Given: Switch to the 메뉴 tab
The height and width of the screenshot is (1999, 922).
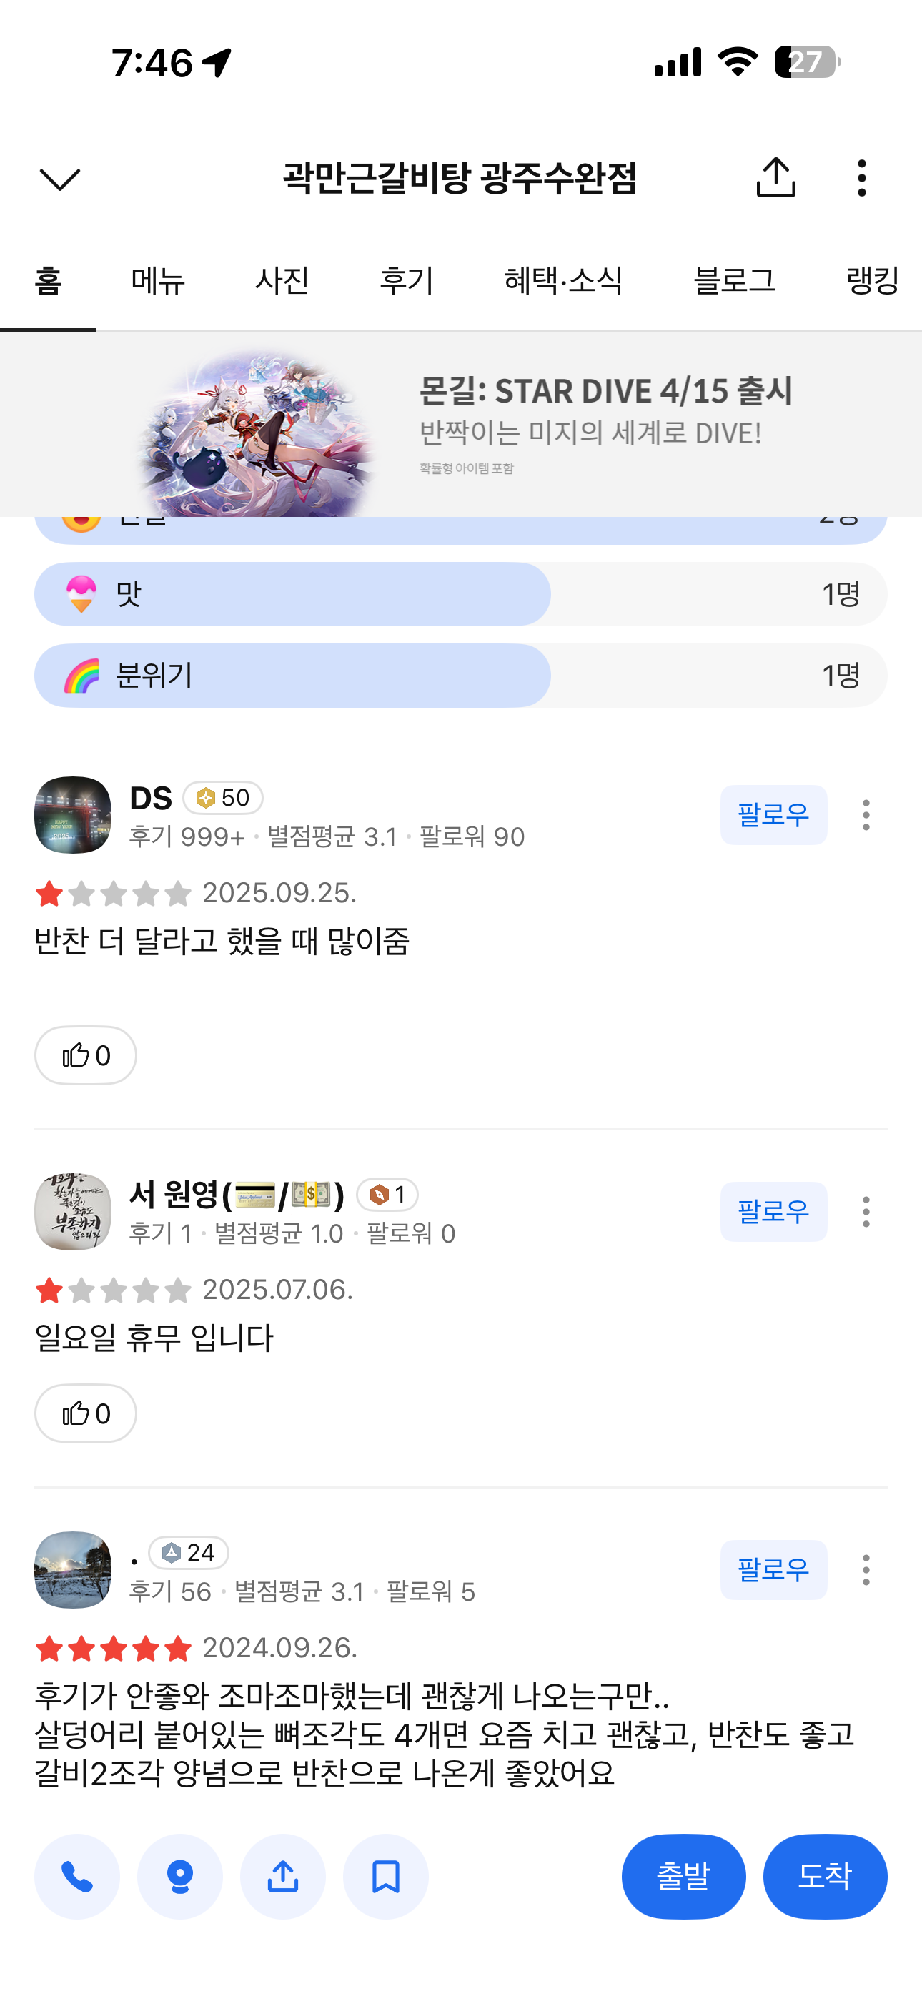Looking at the screenshot, I should [x=159, y=280].
